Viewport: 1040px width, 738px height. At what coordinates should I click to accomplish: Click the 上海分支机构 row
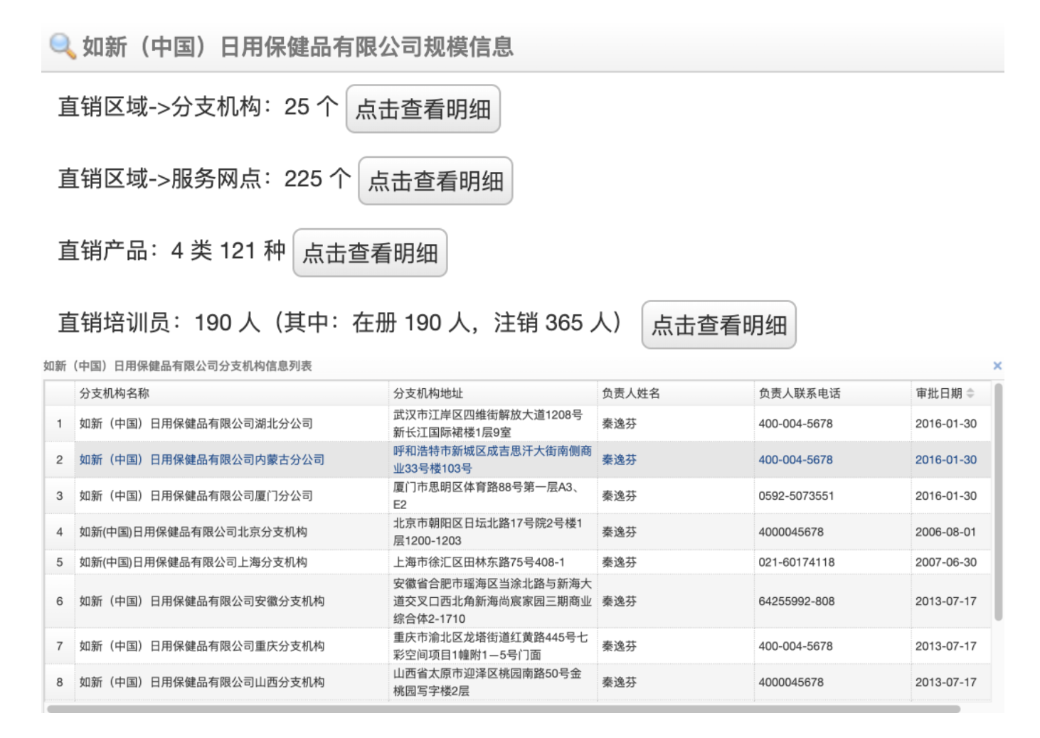tap(193, 562)
